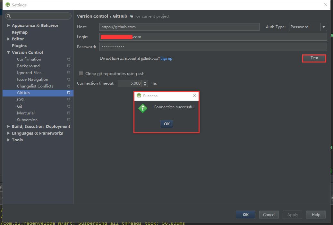Click the project-level icon beside Mercurial
Image resolution: width=333 pixels, height=225 pixels.
point(69,113)
